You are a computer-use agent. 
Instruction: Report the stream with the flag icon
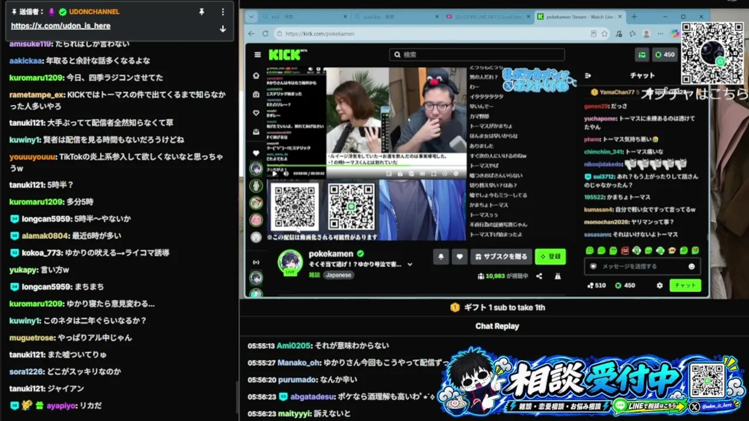pyautogui.click(x=558, y=276)
